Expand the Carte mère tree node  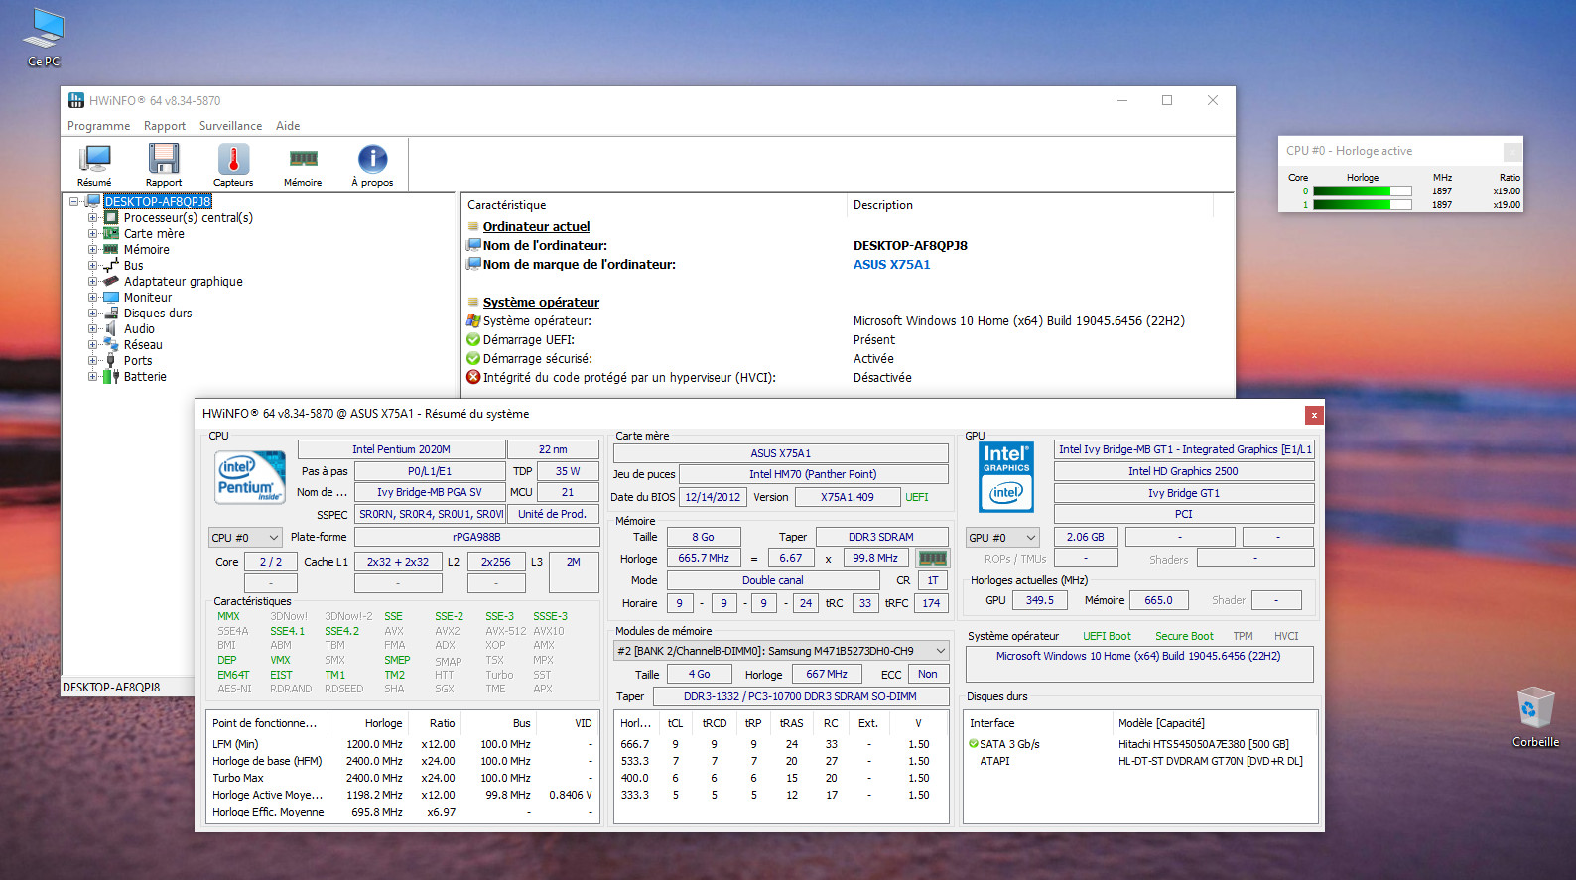click(93, 234)
